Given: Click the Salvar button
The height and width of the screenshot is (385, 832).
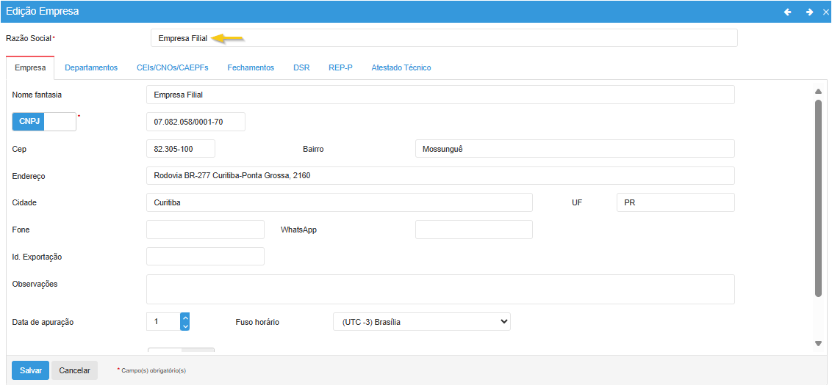Looking at the screenshot, I should 30,370.
